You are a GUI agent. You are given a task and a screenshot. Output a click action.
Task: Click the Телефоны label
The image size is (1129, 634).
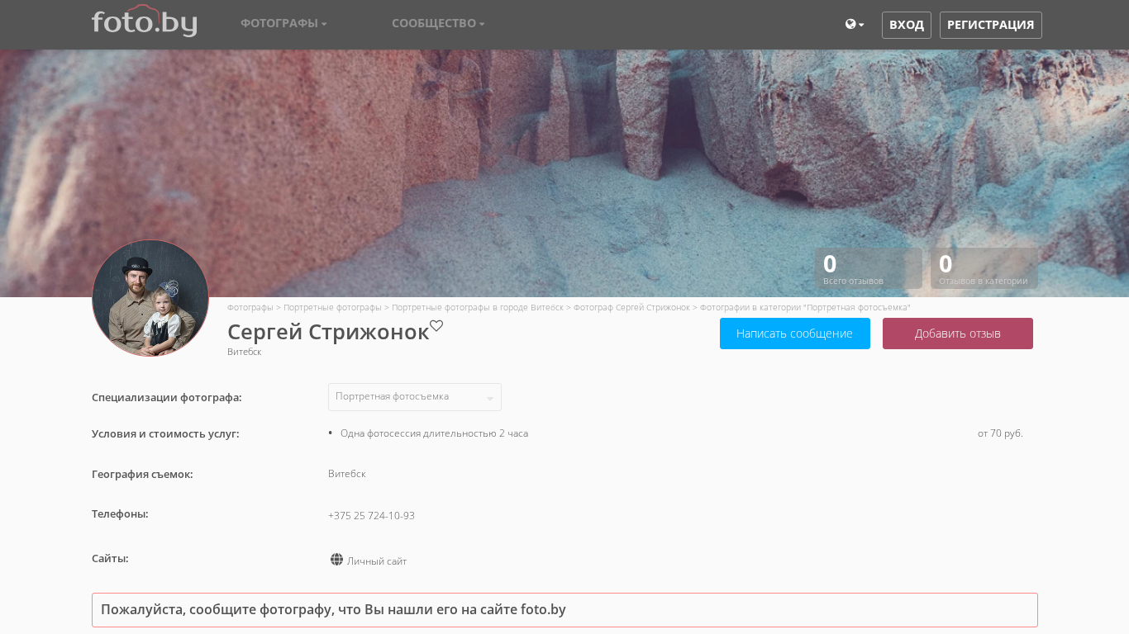120,513
